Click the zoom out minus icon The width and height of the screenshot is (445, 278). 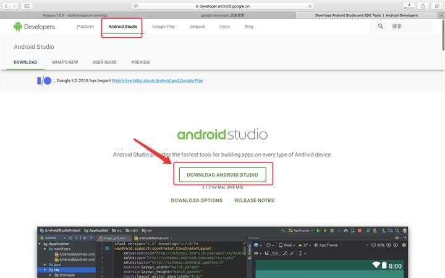coord(373,245)
